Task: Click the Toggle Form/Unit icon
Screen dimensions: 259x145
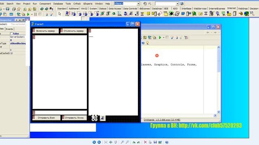Action: (x=5, y=14)
